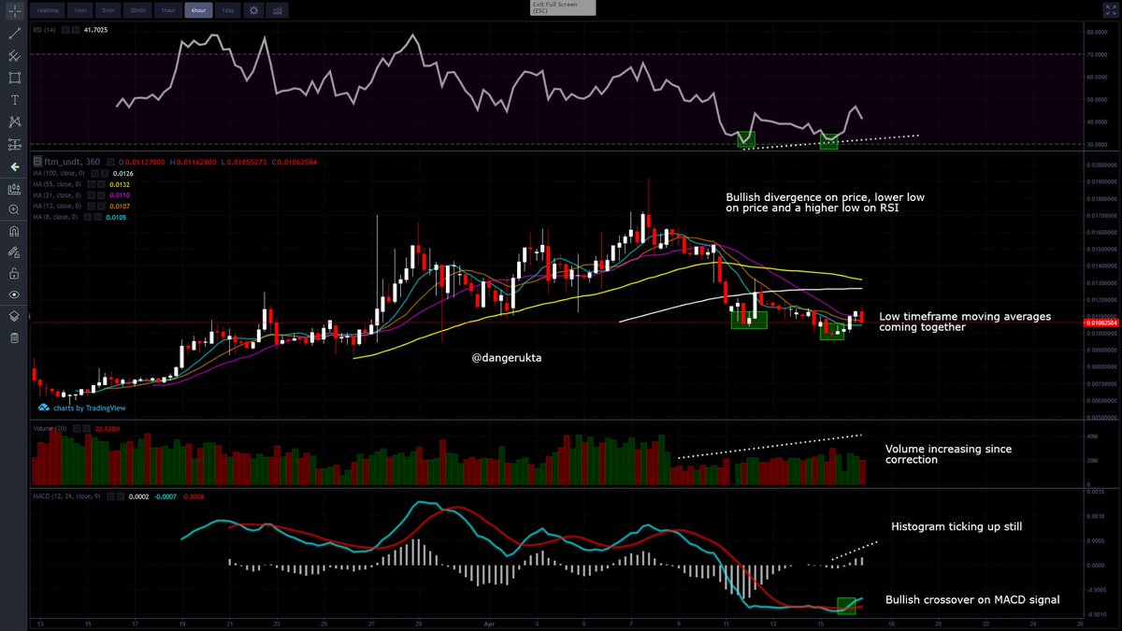Click the MACD (12, 26, close, 9) label

66,496
